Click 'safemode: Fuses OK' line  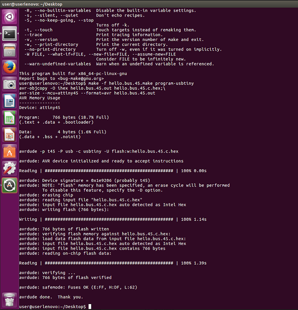[78, 287]
